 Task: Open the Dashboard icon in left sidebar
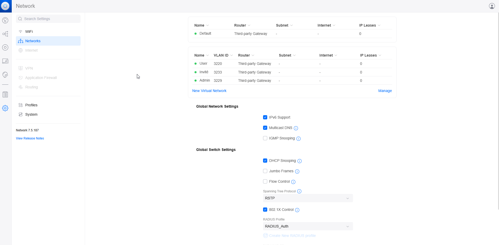click(x=5, y=20)
